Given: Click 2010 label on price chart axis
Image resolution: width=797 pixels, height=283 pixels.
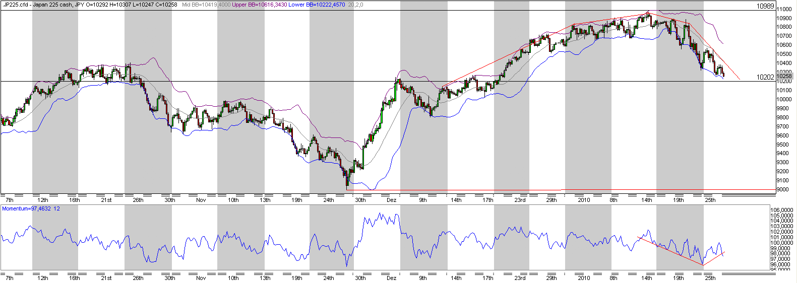Looking at the screenshot, I should (x=584, y=200).
